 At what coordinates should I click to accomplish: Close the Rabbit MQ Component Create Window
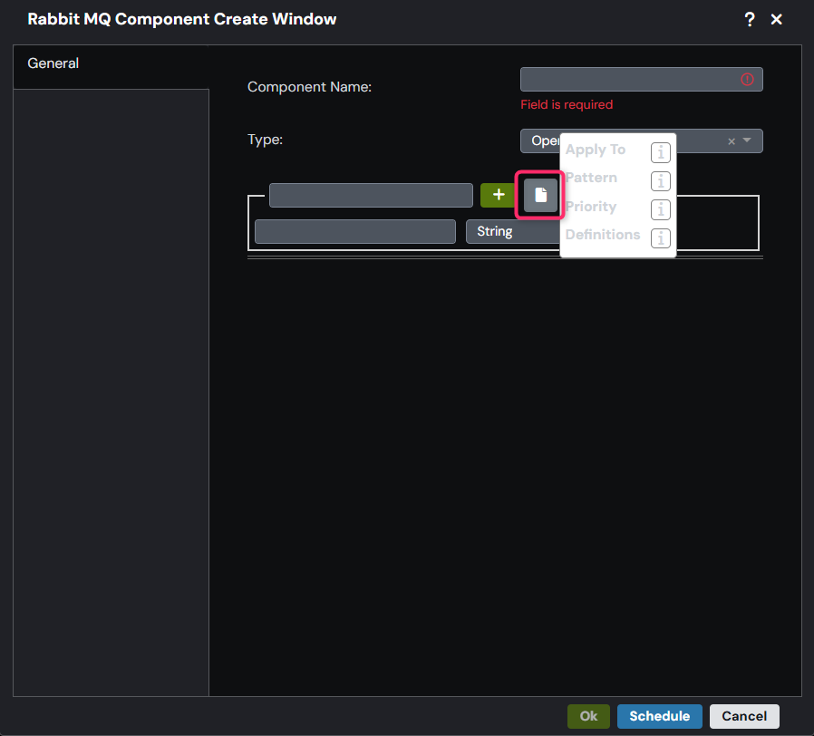click(x=776, y=20)
